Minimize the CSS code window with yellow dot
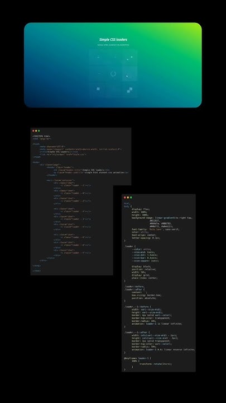Screen dimensions: 226x403 click(x=128, y=198)
